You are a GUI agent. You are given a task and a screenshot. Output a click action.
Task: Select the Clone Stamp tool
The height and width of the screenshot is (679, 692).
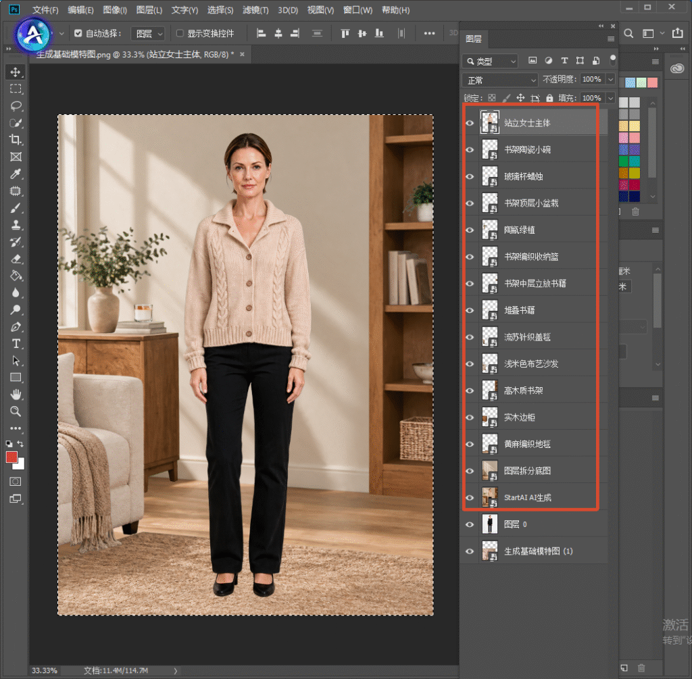tap(16, 225)
